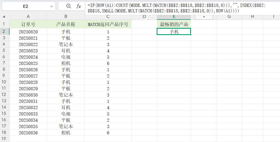
Task: Select column A header
Action: click(x=28, y=17)
